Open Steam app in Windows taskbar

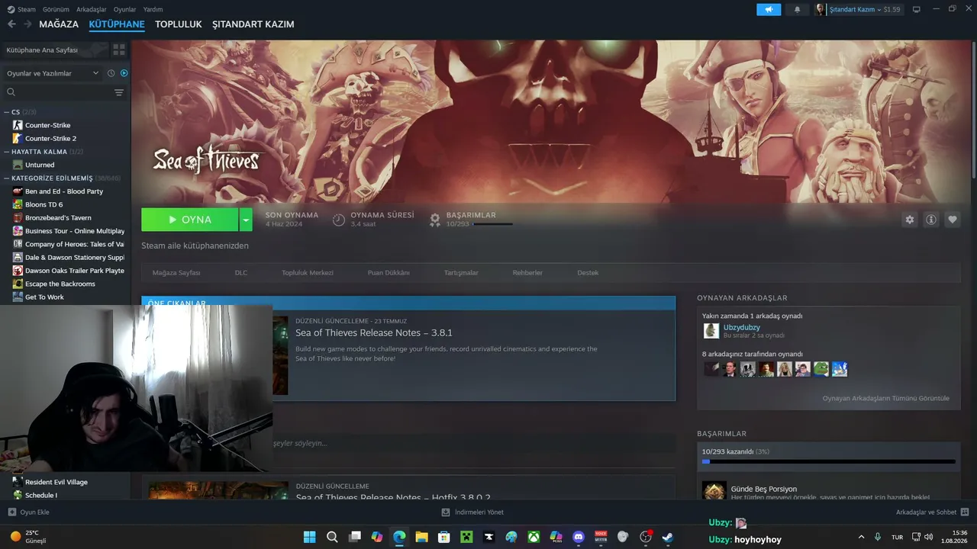pyautogui.click(x=668, y=537)
